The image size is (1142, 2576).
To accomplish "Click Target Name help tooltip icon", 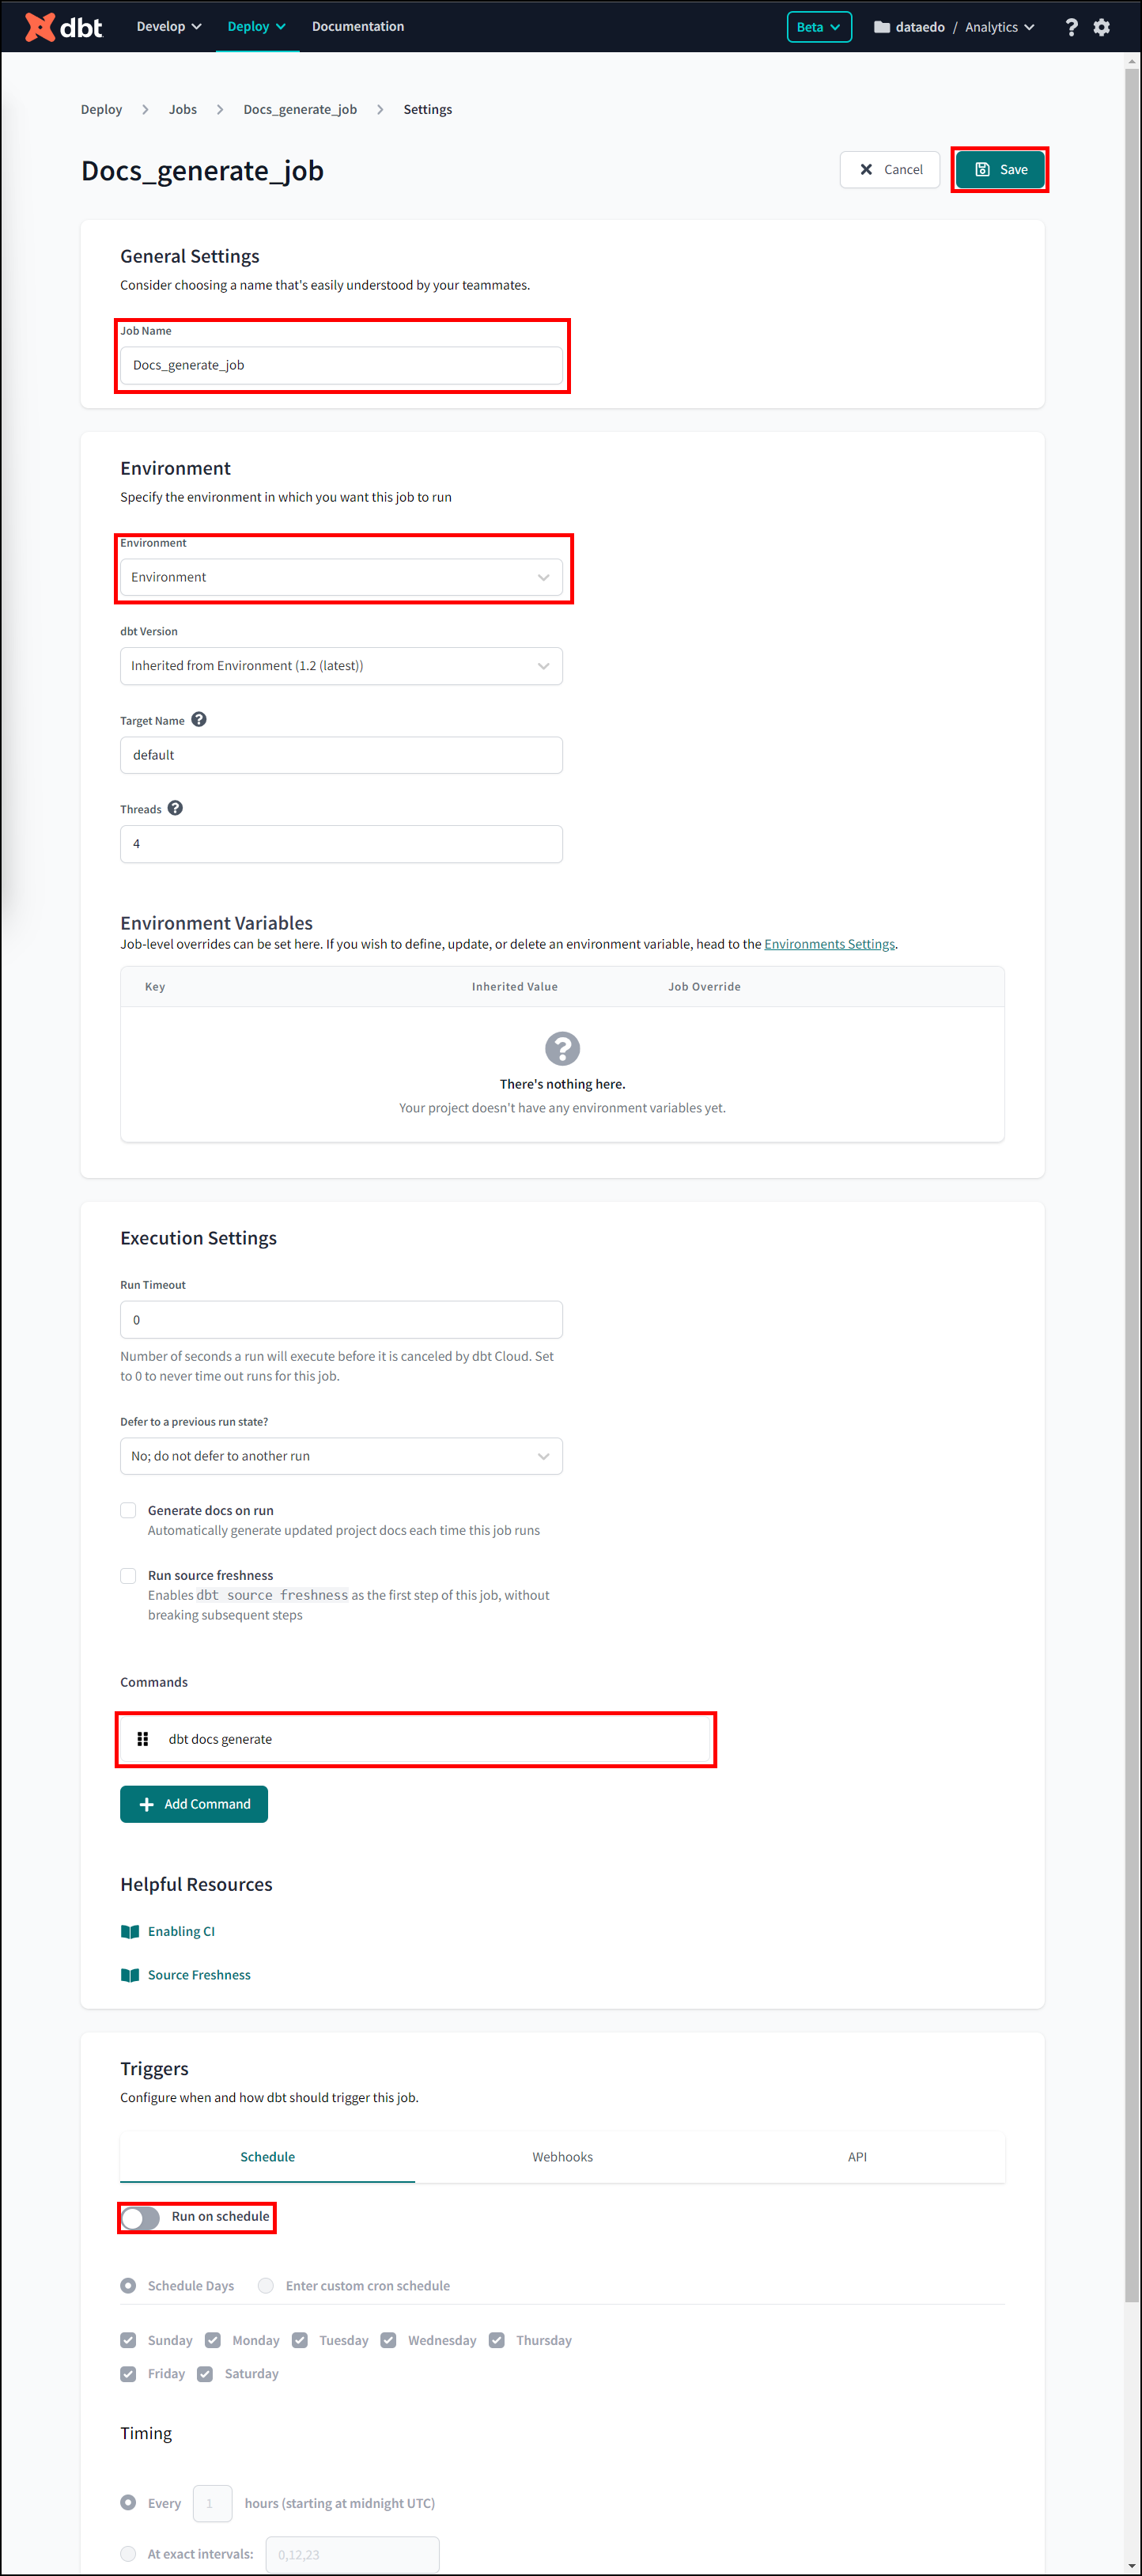I will coord(199,719).
